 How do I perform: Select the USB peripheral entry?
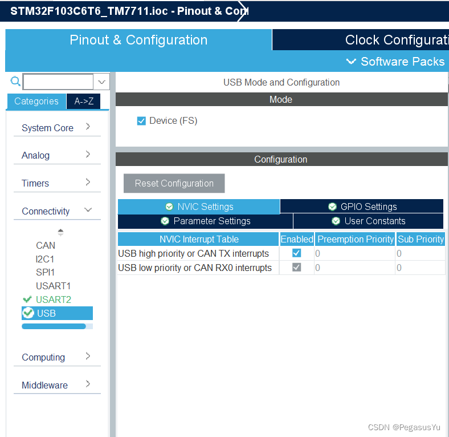click(x=58, y=313)
